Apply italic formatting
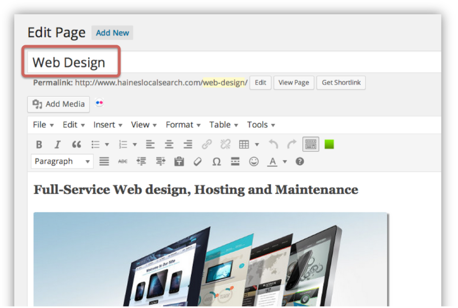 pos(57,144)
